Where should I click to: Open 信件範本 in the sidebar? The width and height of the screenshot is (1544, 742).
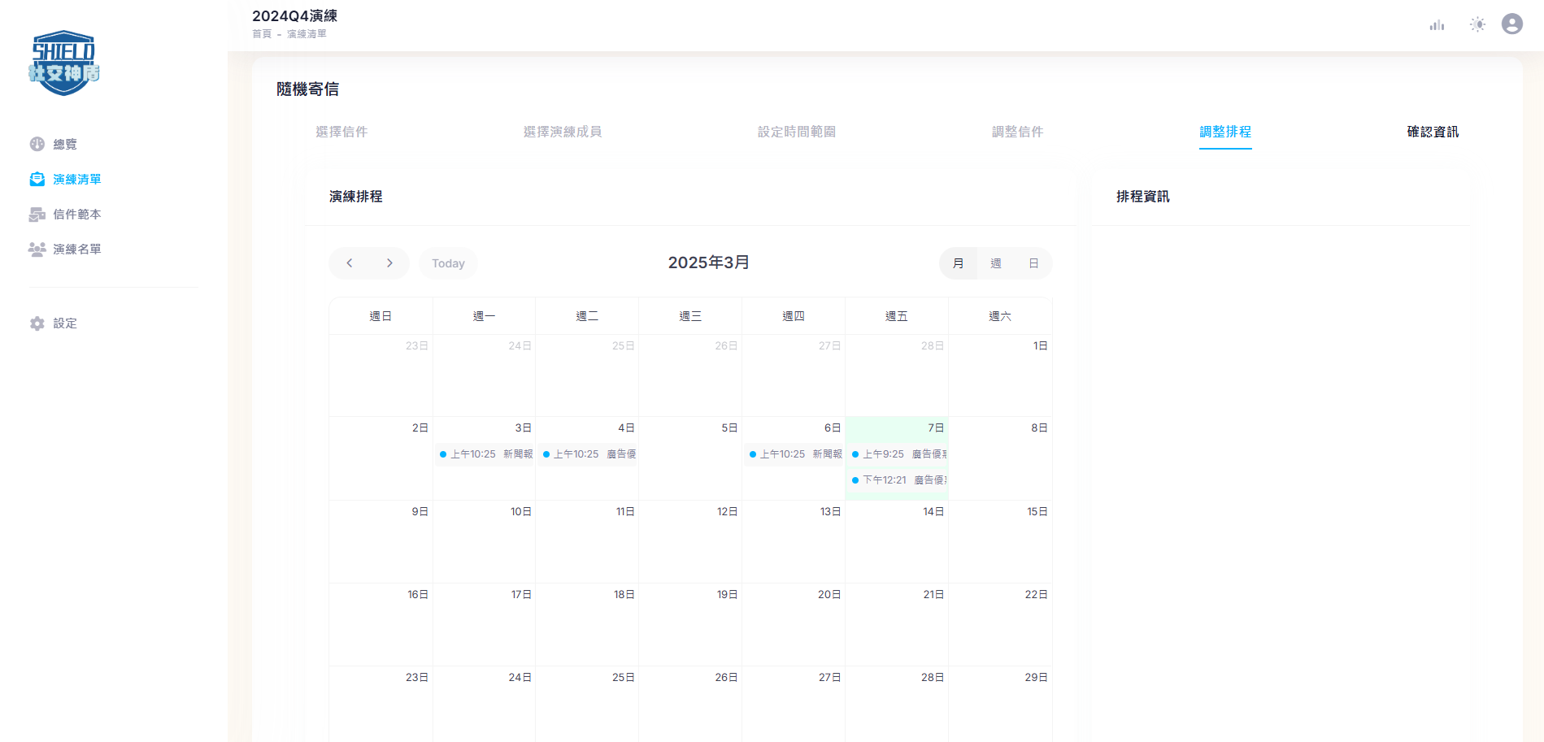point(77,214)
